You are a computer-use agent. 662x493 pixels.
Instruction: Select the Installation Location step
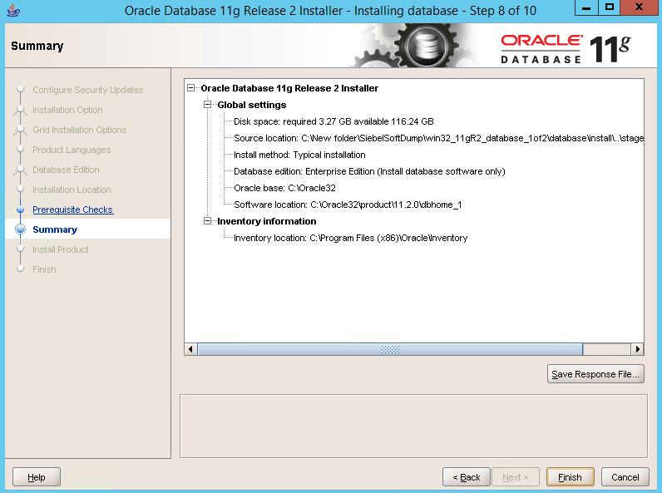coord(72,190)
